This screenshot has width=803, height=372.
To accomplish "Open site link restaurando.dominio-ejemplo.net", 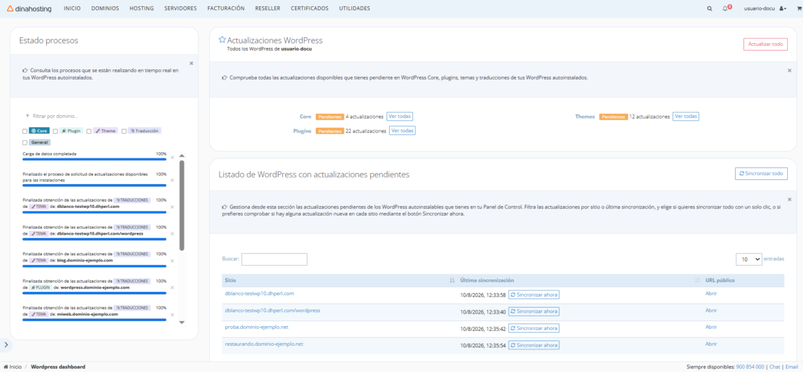I will click(264, 344).
